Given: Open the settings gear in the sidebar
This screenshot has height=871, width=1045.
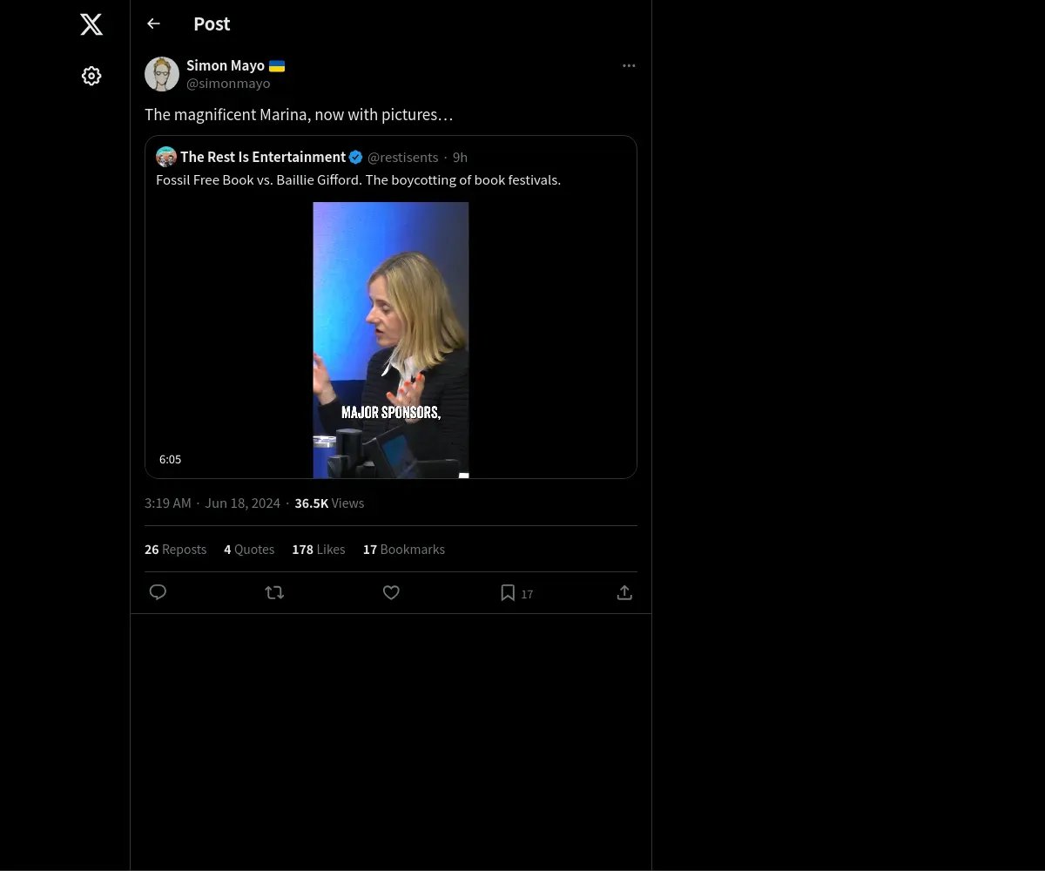Looking at the screenshot, I should tap(91, 76).
